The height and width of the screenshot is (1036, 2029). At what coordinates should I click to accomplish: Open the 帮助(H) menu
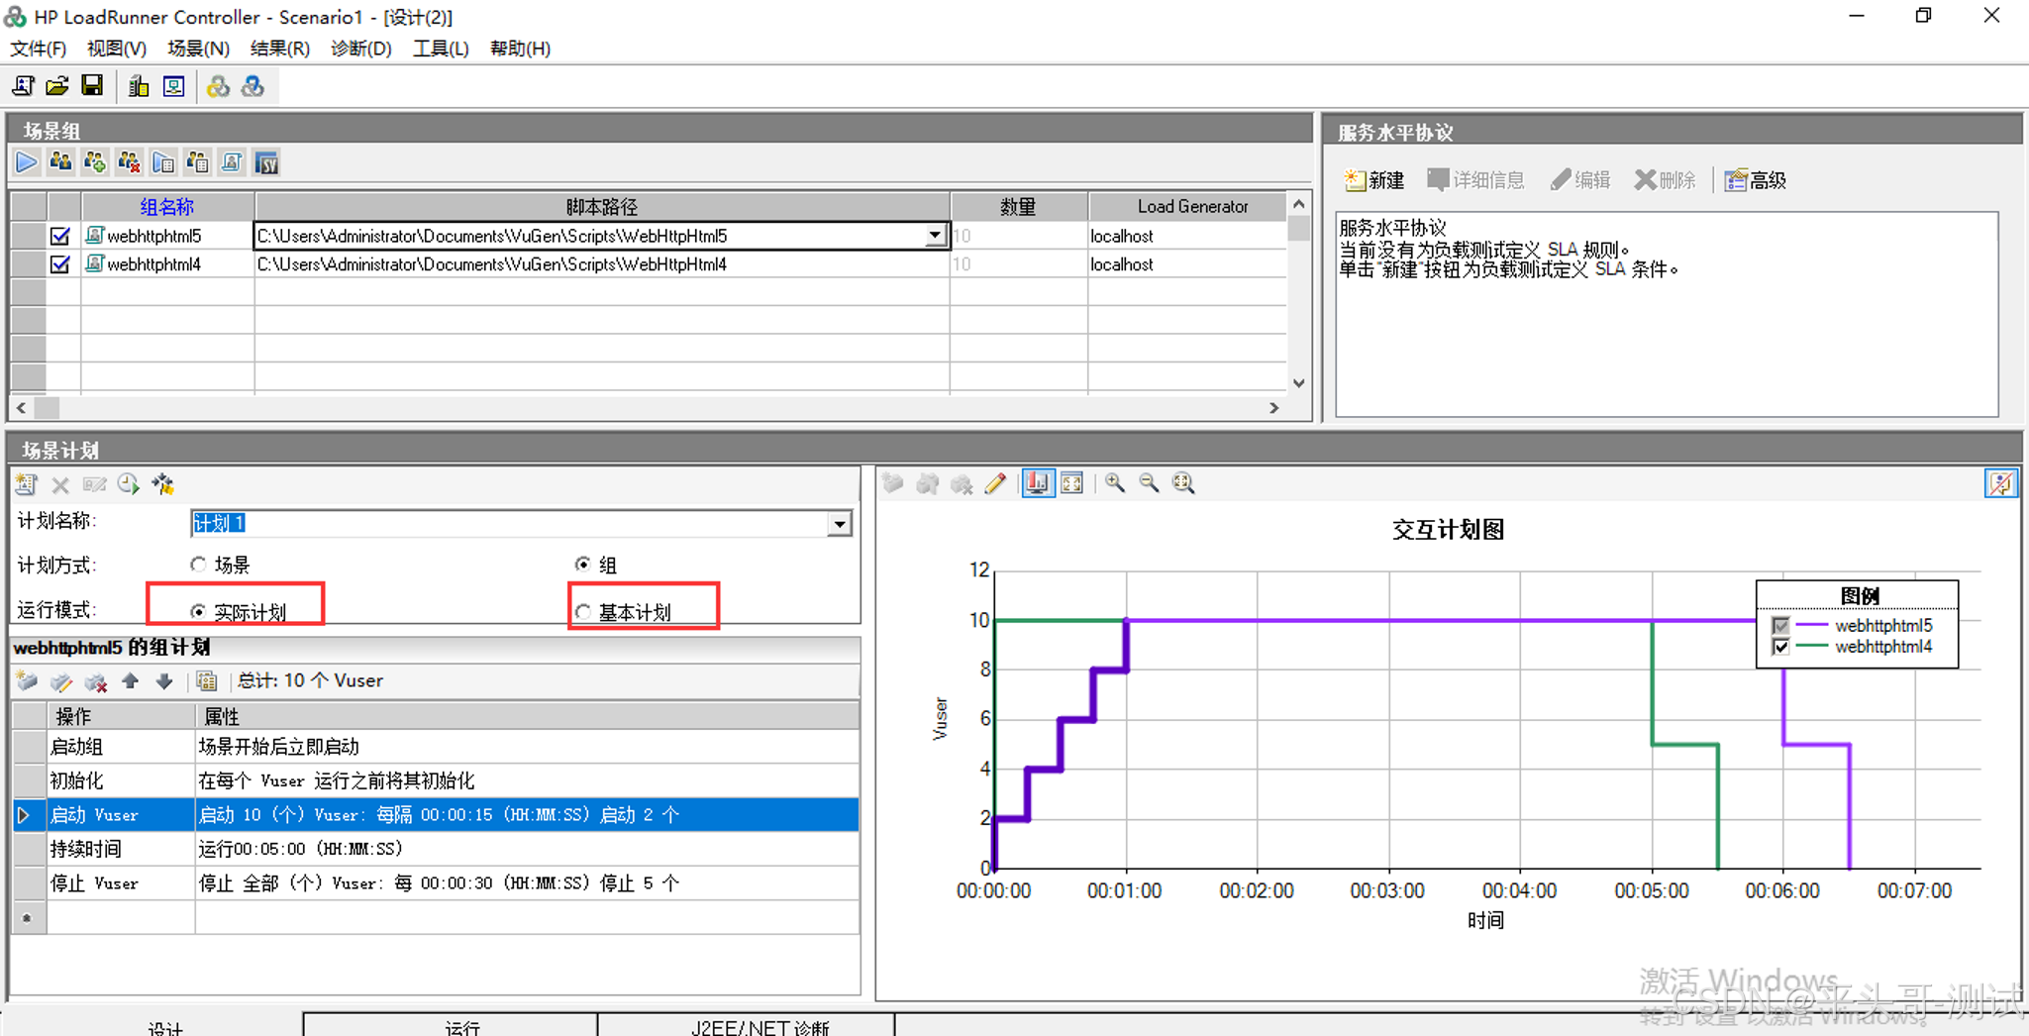(521, 49)
